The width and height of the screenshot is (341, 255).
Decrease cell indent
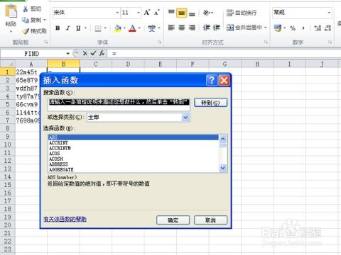(206, 28)
